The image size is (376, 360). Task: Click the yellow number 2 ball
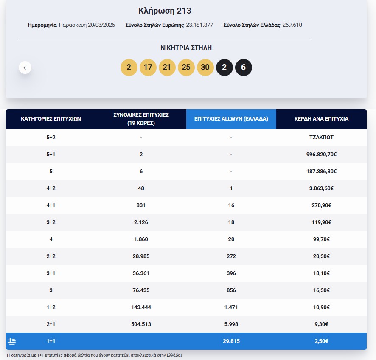pyautogui.click(x=129, y=67)
